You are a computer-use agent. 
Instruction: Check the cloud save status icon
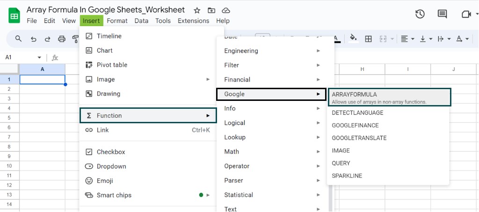tap(226, 10)
